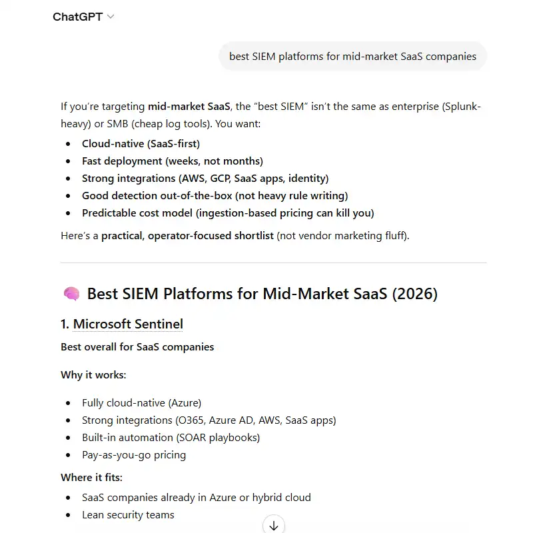This screenshot has width=533, height=533.
Task: Click the Built-in automation (SOAR playbooks) bullet
Action: (170, 437)
